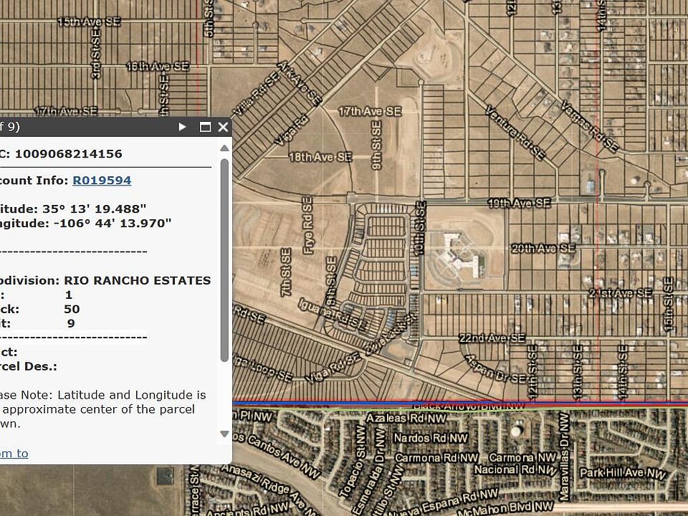The height and width of the screenshot is (516, 688).
Task: Click the school building on 10th St SE
Action: pos(459,256)
